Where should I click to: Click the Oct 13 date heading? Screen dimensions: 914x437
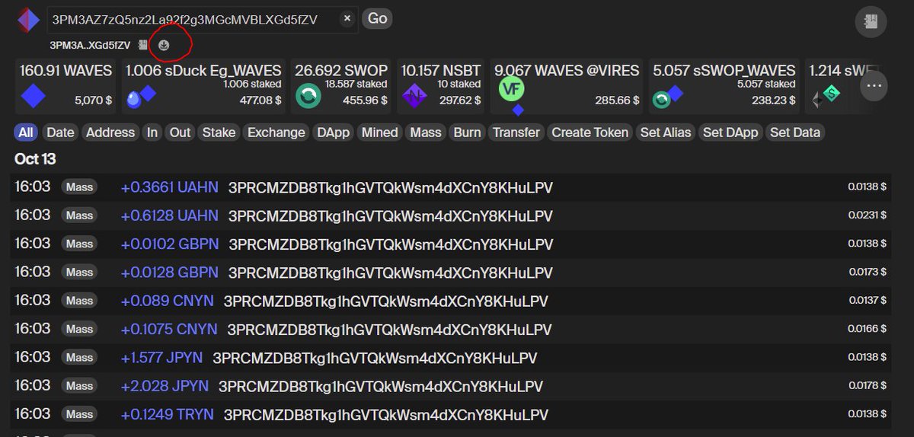pos(35,159)
